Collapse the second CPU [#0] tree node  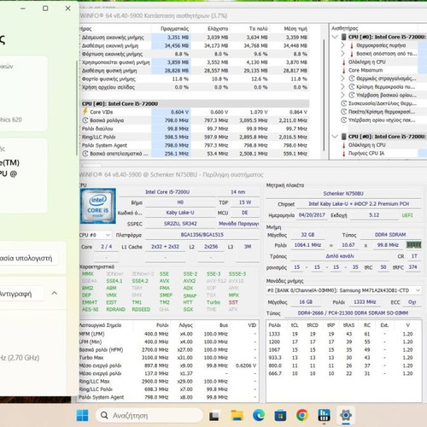[x=335, y=137]
